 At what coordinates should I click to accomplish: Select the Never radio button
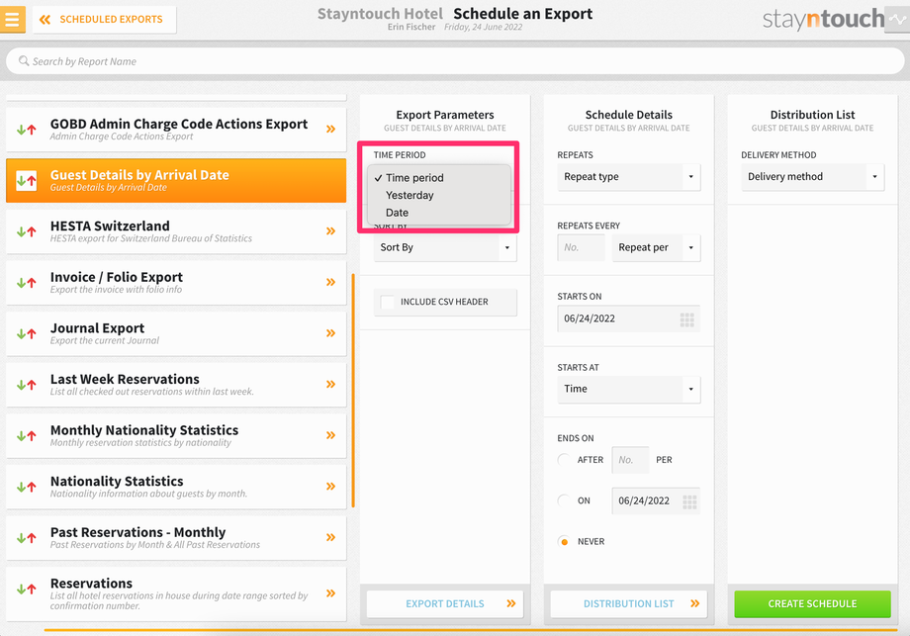point(564,541)
